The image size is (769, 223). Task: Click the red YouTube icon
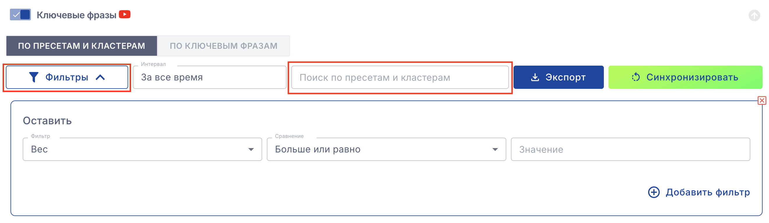point(124,14)
